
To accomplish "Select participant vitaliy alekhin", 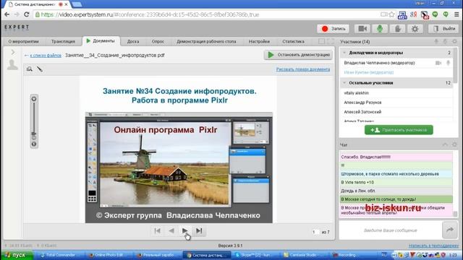I will click(x=357, y=93).
